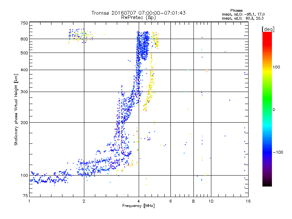Image resolution: width=292 pixels, height=219 pixels.
Task: Click the 300 height tick label
Action: [x=24, y=92]
